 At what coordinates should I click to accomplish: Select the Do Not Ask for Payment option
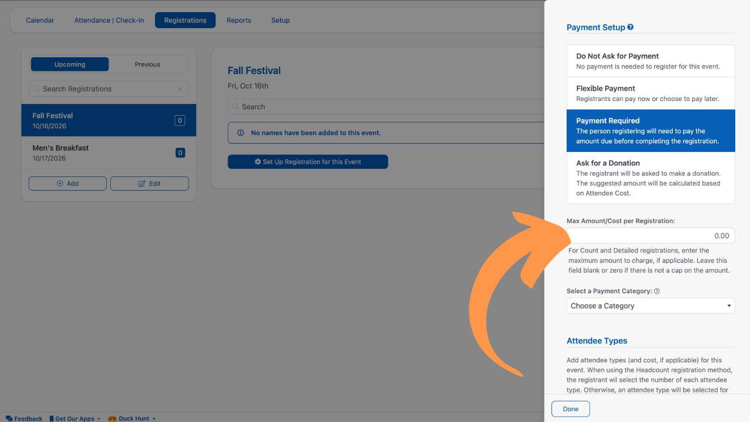[651, 61]
